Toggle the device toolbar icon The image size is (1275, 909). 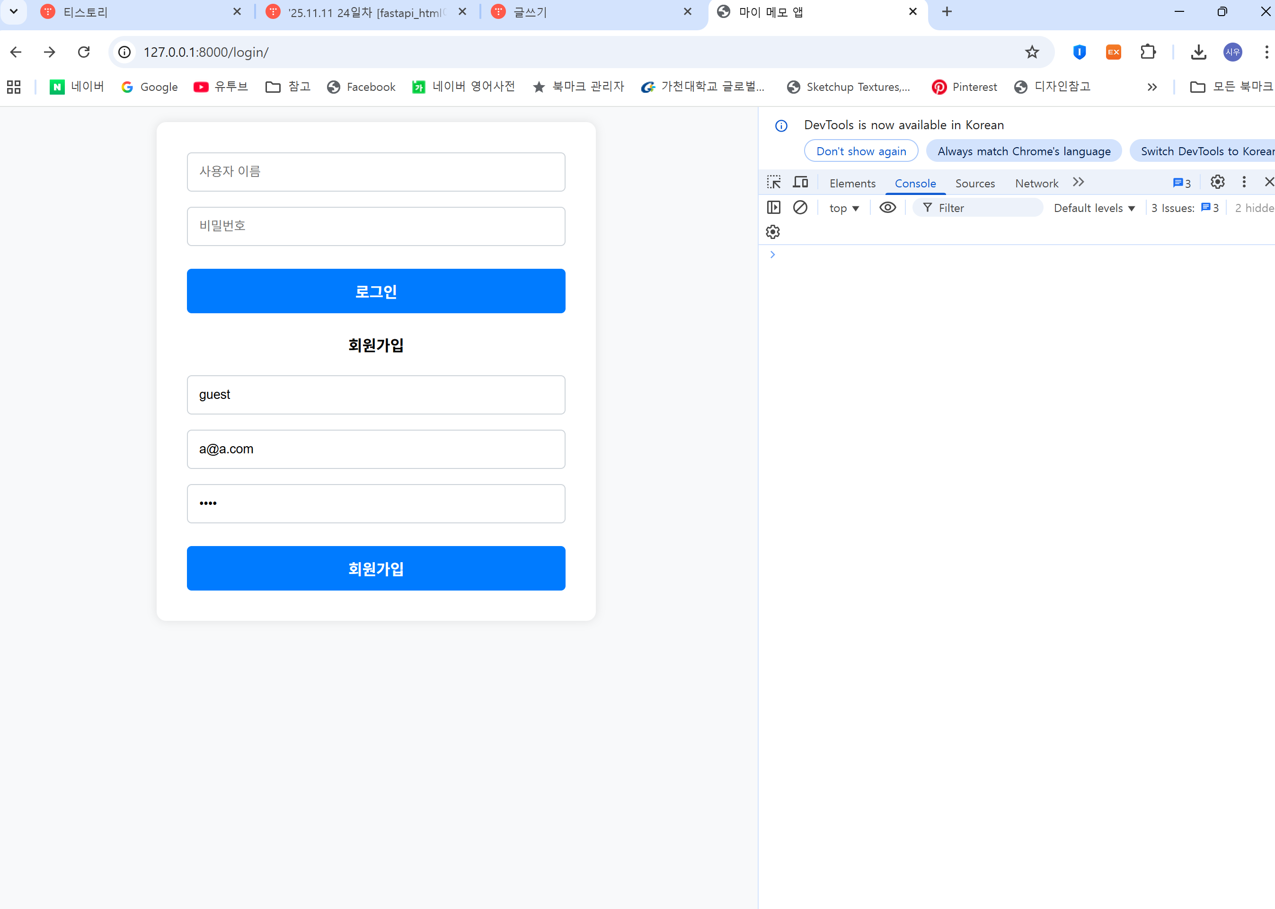(800, 183)
